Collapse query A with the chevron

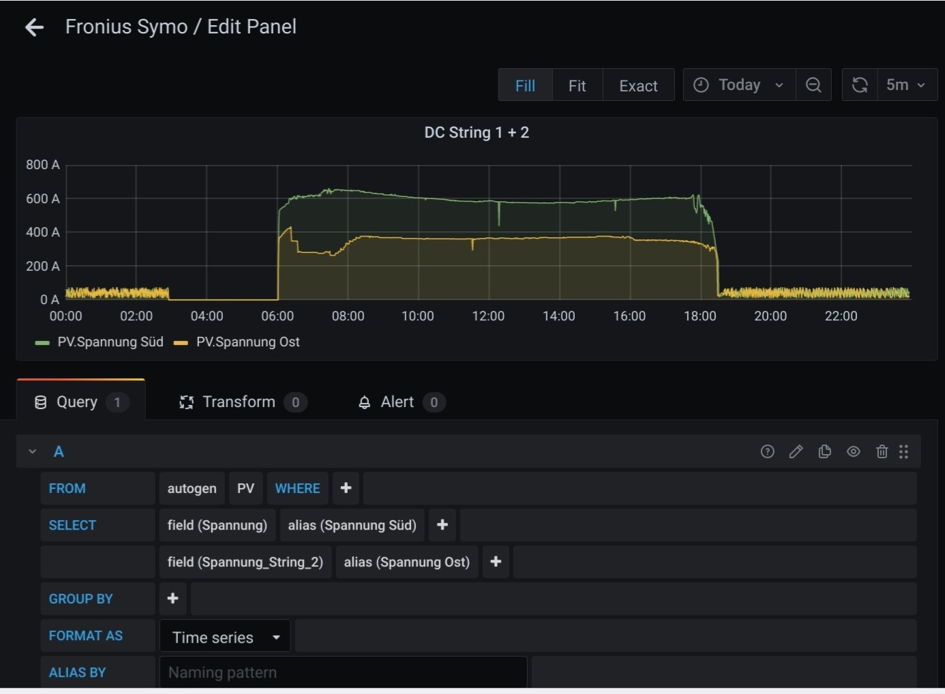point(32,451)
